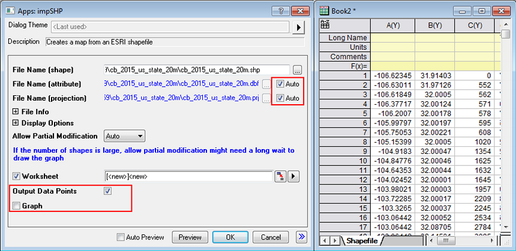This screenshot has height=251, width=516.
Task: Click the dialog help question mark
Action: click(277, 11)
